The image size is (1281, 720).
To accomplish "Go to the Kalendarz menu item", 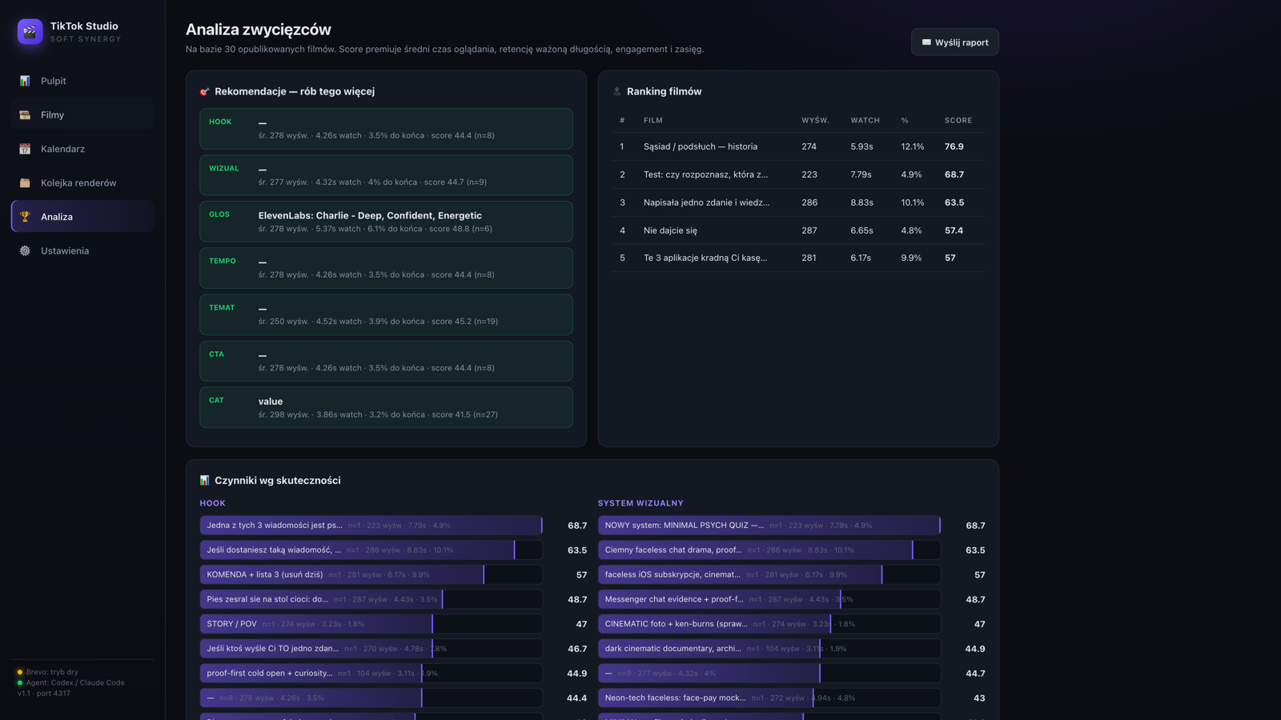I will (x=82, y=149).
